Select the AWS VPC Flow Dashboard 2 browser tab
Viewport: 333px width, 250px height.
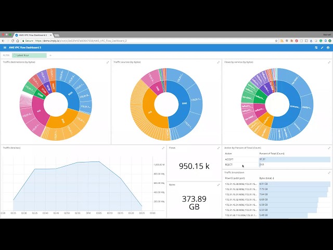click(x=33, y=35)
